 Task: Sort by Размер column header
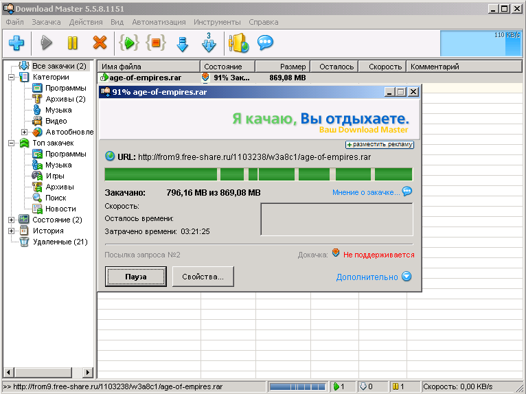tap(283, 67)
